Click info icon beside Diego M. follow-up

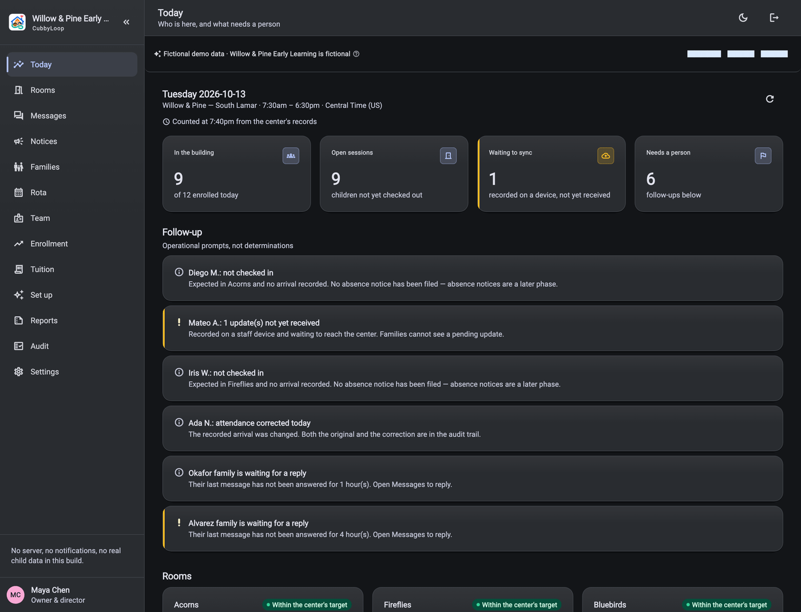[179, 273]
